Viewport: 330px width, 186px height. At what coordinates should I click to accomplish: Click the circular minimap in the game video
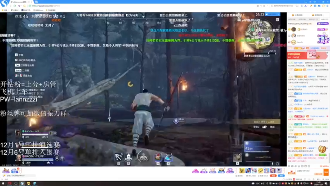260,35
